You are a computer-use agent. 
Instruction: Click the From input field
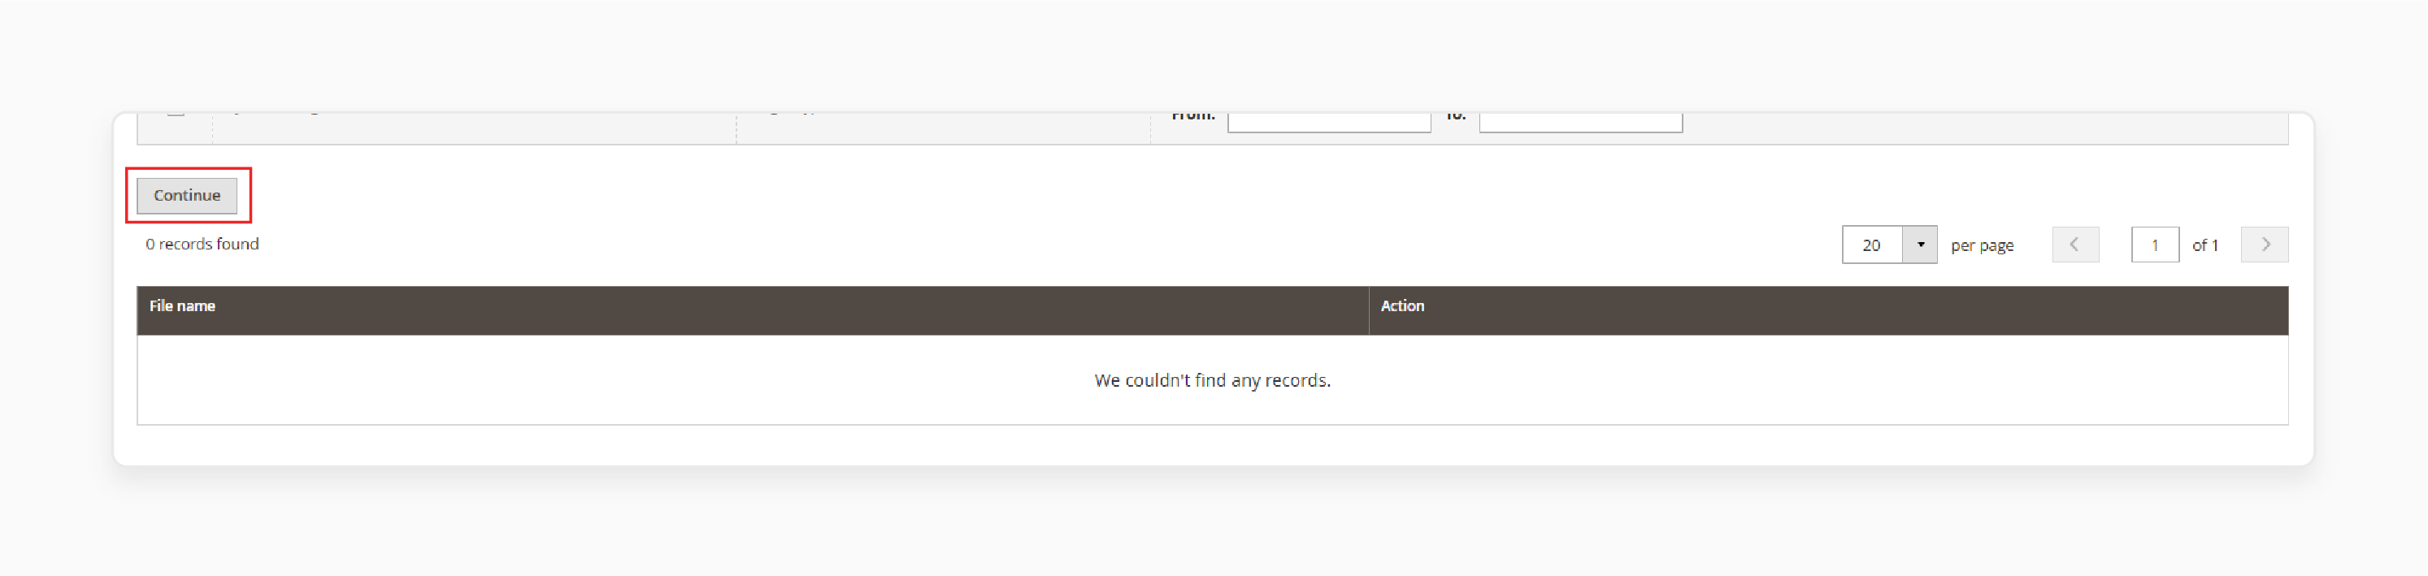pos(1329,123)
